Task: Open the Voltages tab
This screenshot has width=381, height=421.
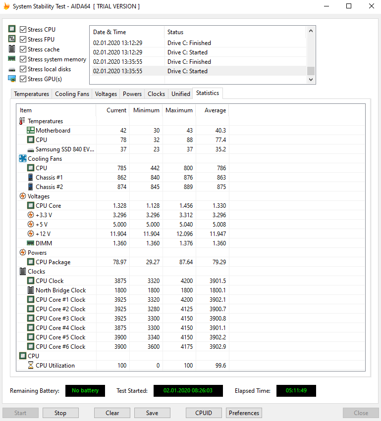Action: pyautogui.click(x=106, y=94)
